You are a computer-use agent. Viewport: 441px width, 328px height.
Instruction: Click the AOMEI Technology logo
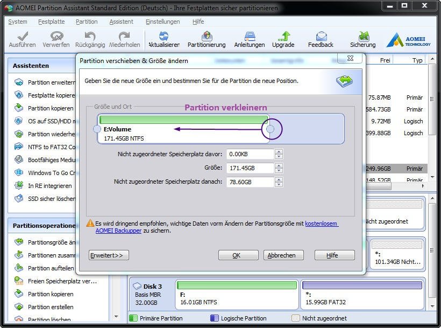click(x=408, y=40)
